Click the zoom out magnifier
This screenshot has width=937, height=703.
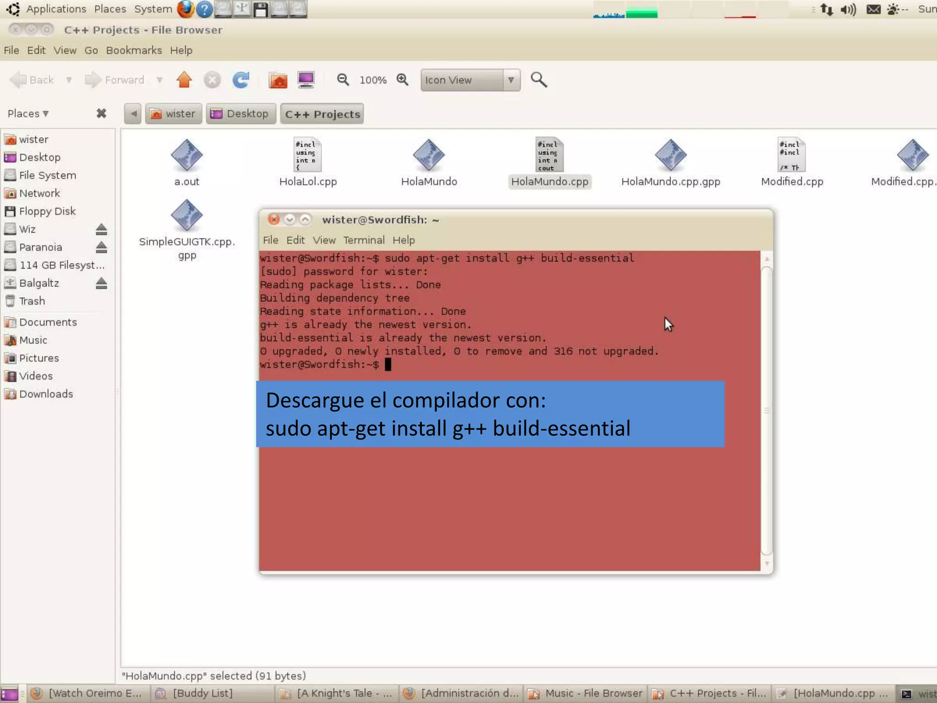(343, 80)
